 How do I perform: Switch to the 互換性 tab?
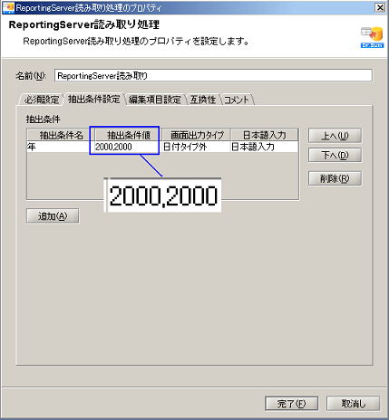point(203,100)
